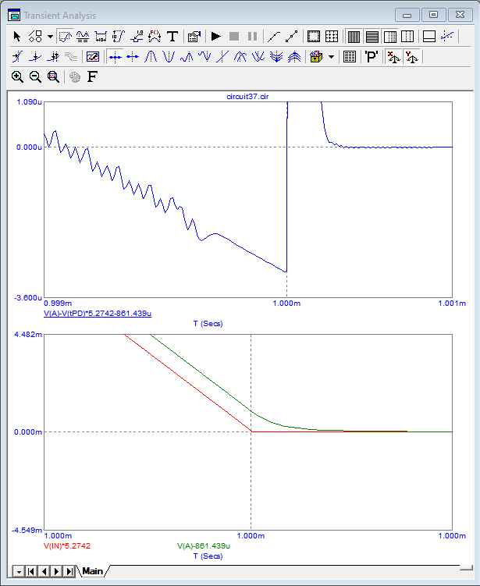Stop the running analysis
480x586 pixels.
pyautogui.click(x=234, y=36)
